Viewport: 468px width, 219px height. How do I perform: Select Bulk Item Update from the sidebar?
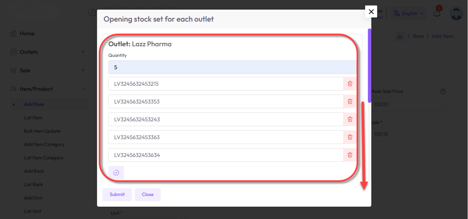coord(42,131)
